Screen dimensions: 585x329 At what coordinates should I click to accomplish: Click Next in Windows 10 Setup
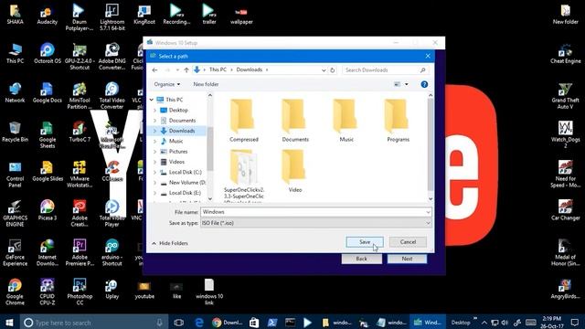407,259
